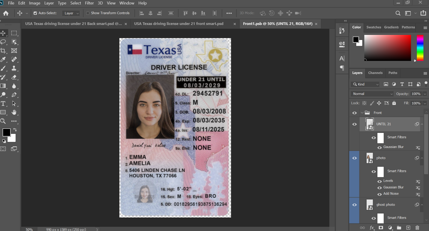Open the Image menu
This screenshot has height=231, width=429.
coord(35,3)
